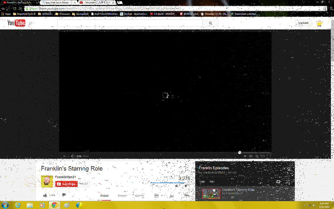Open the Franklinfan31 channel avatar
The height and width of the screenshot is (209, 334).
[x=47, y=181]
